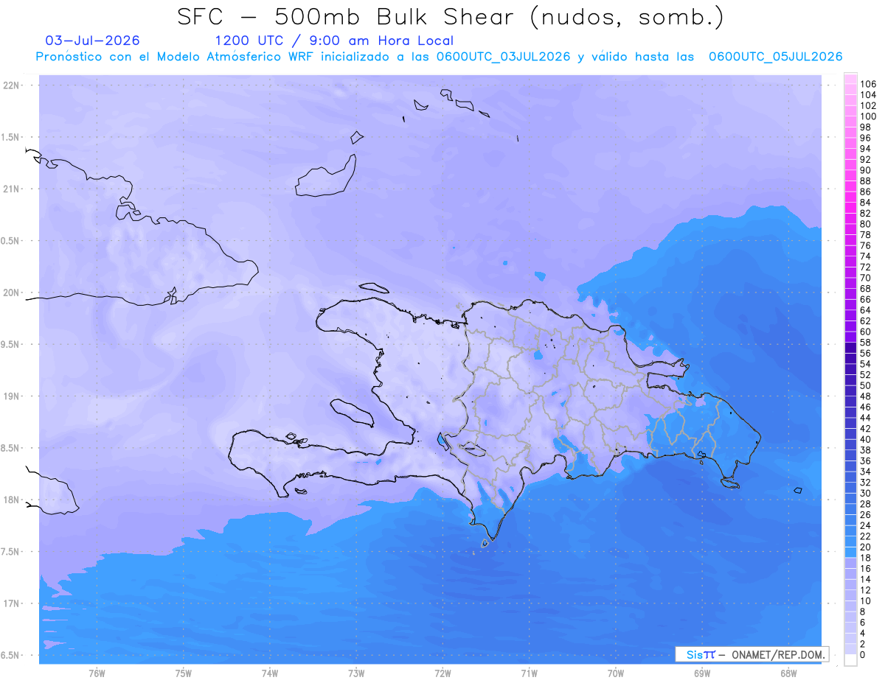Screen dimensions: 885x683
Task: Click the legend value "96"
Action: [866, 139]
